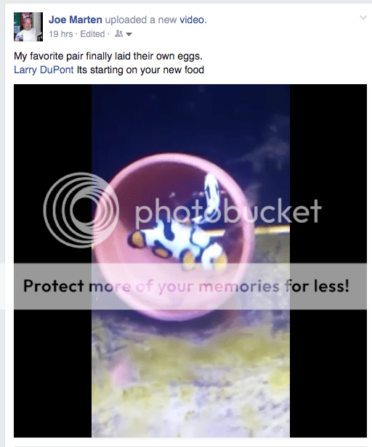Image resolution: width=372 pixels, height=447 pixels.
Task: Click the 'Its starting on your new food' text
Action: click(140, 70)
